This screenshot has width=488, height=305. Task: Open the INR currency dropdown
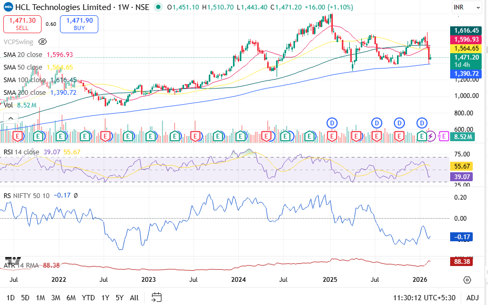pos(466,7)
